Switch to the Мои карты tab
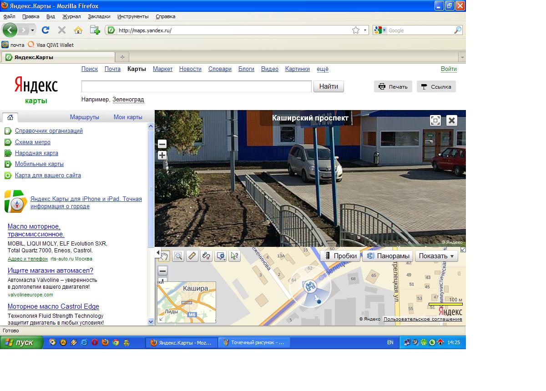This screenshot has height=391, width=546. pyautogui.click(x=128, y=117)
